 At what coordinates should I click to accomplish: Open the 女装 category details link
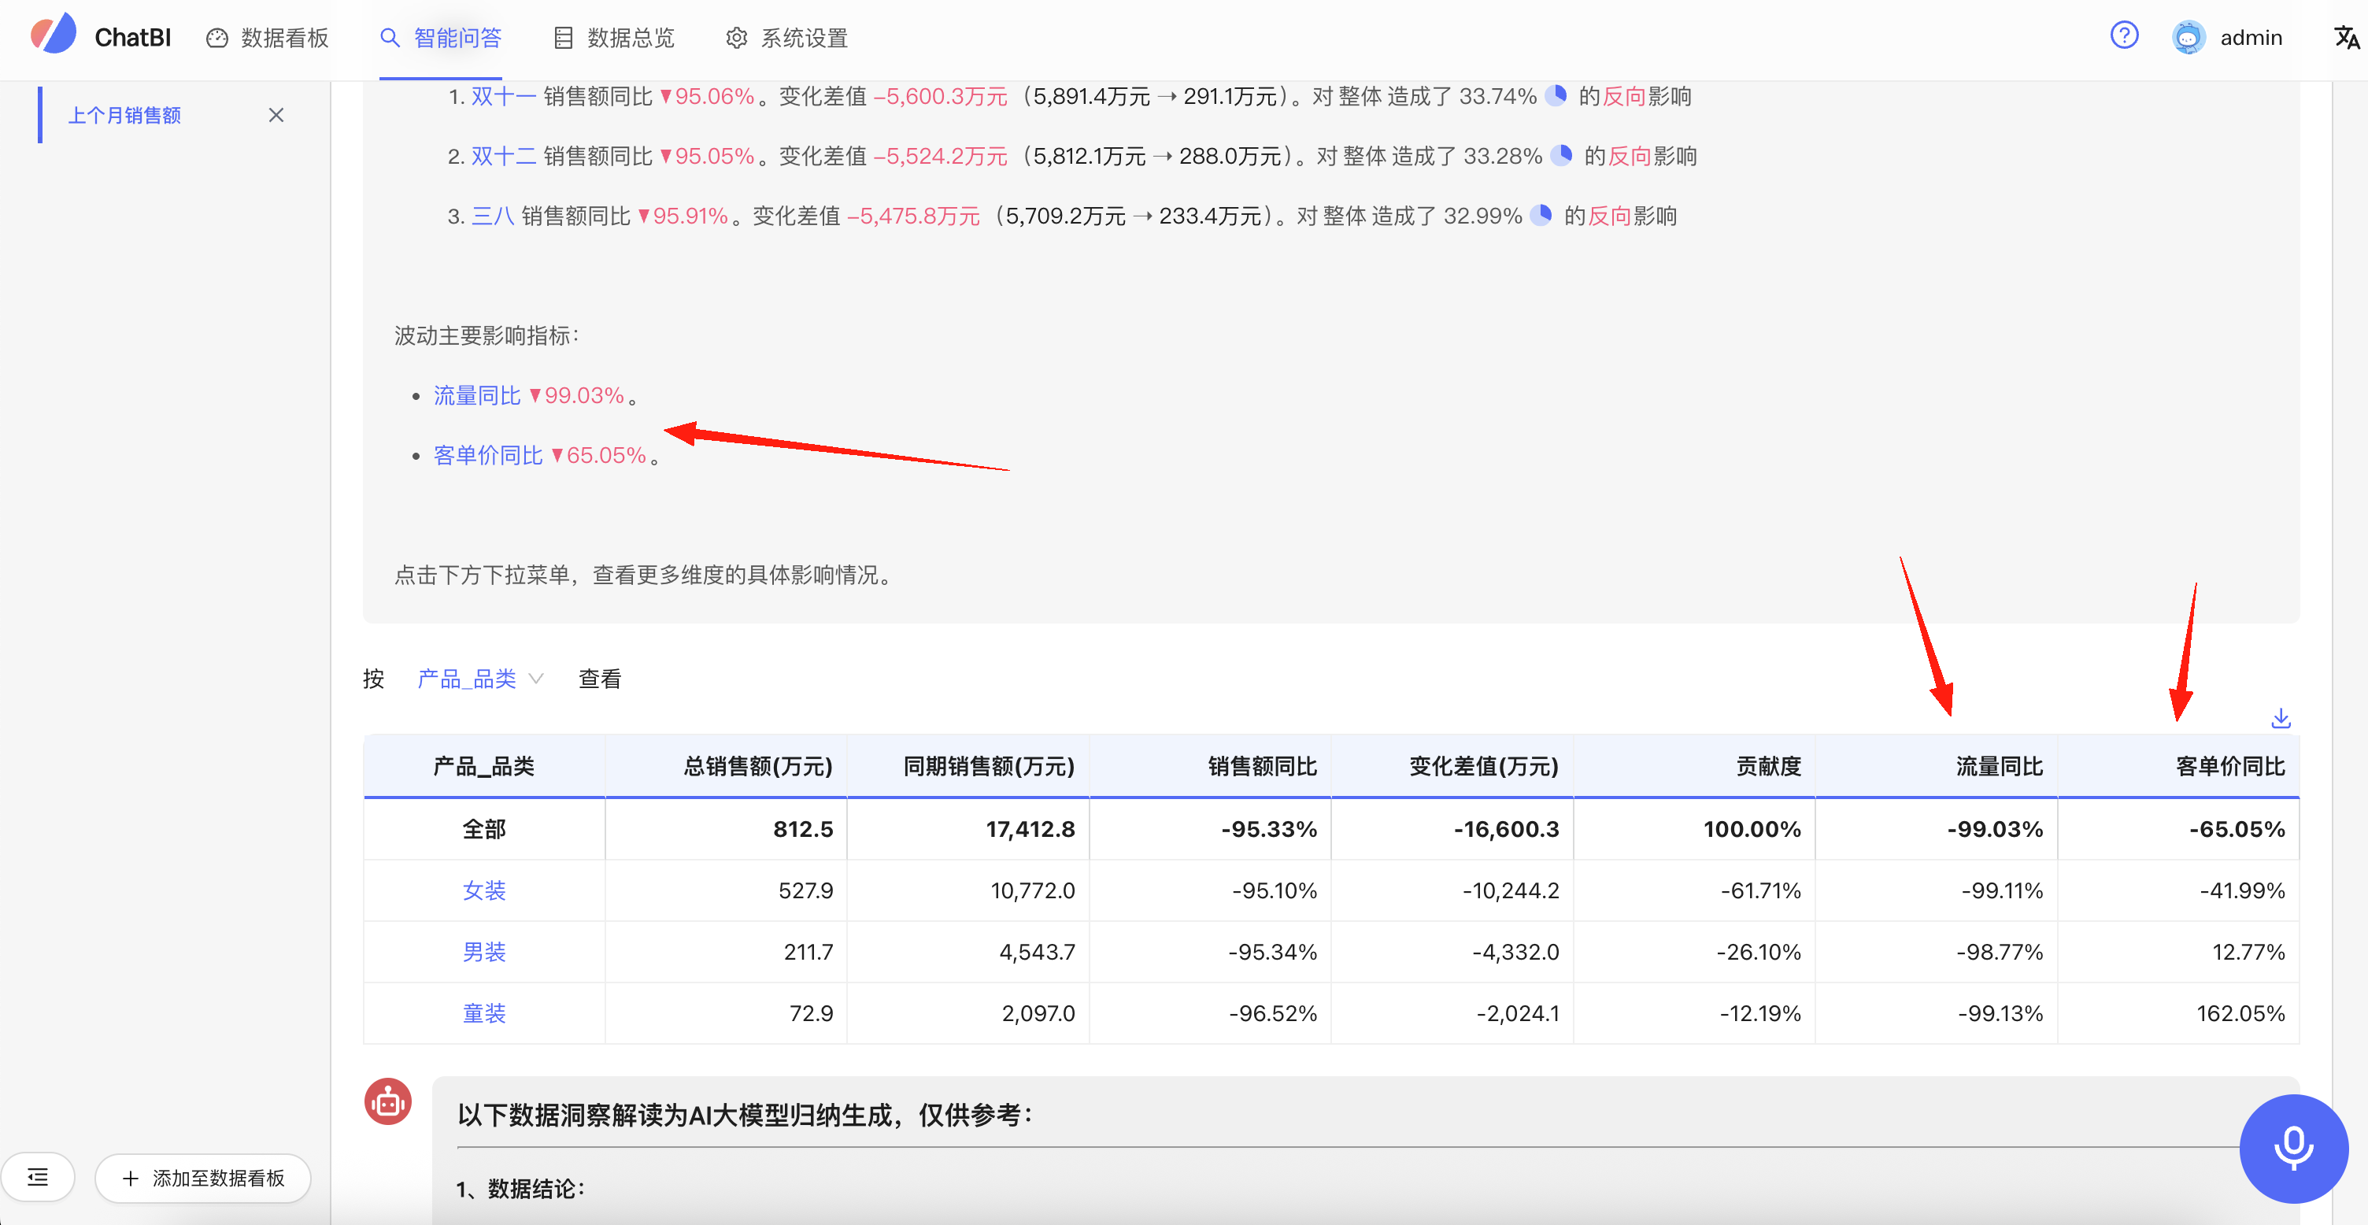pos(484,890)
